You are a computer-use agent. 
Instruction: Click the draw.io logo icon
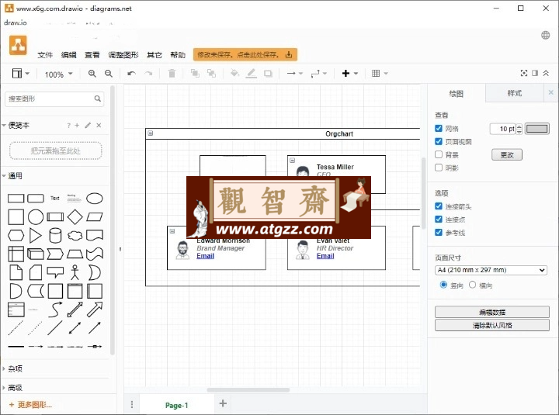(x=18, y=45)
